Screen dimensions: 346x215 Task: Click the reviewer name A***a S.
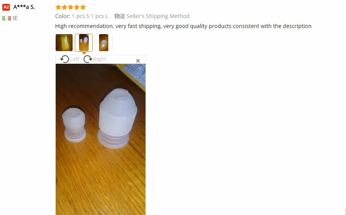(24, 7)
